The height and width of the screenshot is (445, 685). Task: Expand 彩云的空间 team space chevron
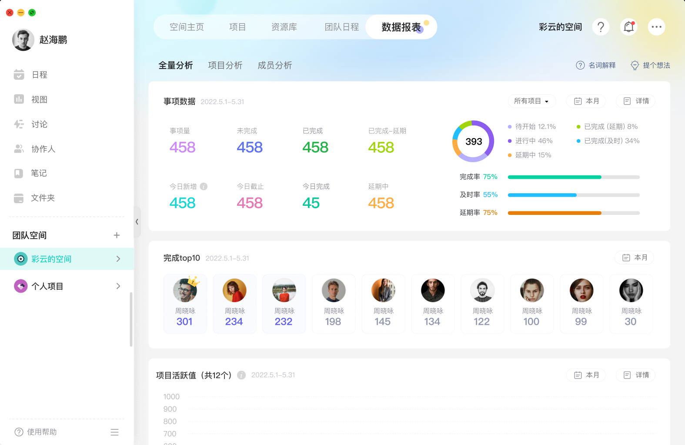(118, 259)
